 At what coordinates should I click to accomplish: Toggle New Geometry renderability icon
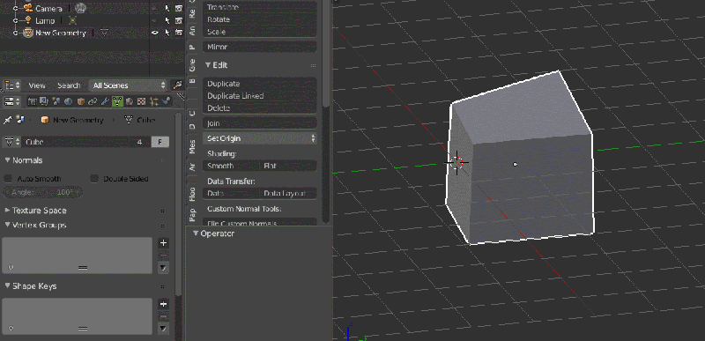point(179,33)
